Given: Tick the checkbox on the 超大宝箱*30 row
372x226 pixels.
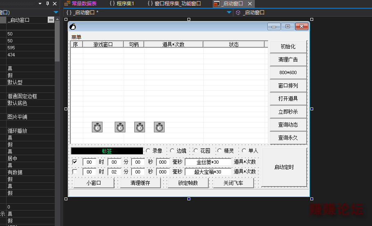Looking at the screenshot, I should (75, 172).
